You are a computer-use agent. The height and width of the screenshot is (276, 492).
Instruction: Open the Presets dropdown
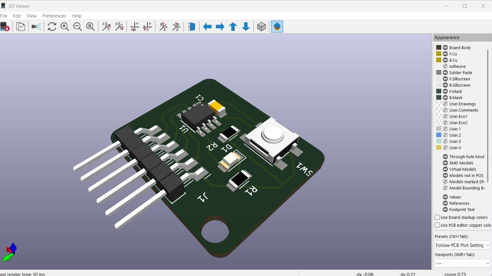click(463, 245)
